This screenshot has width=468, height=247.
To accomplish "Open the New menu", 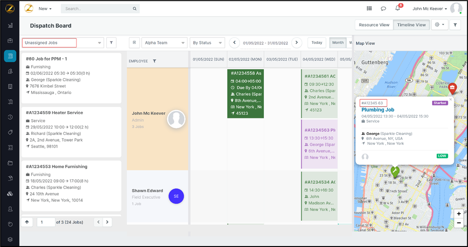I will 45,9.
